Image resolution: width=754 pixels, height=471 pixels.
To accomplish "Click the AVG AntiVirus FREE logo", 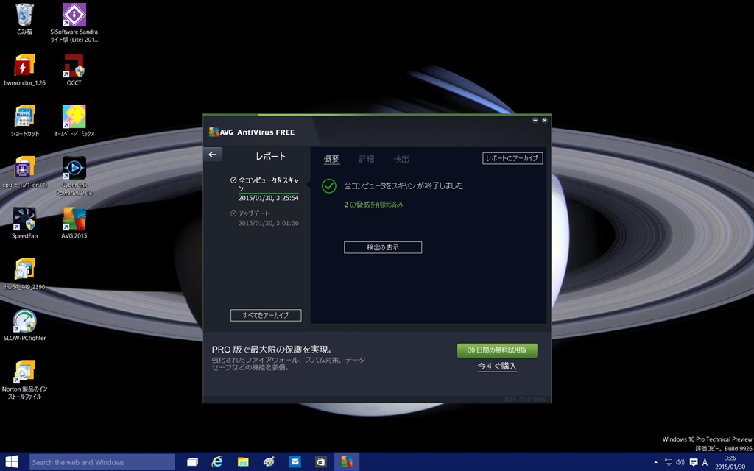I will (x=252, y=132).
